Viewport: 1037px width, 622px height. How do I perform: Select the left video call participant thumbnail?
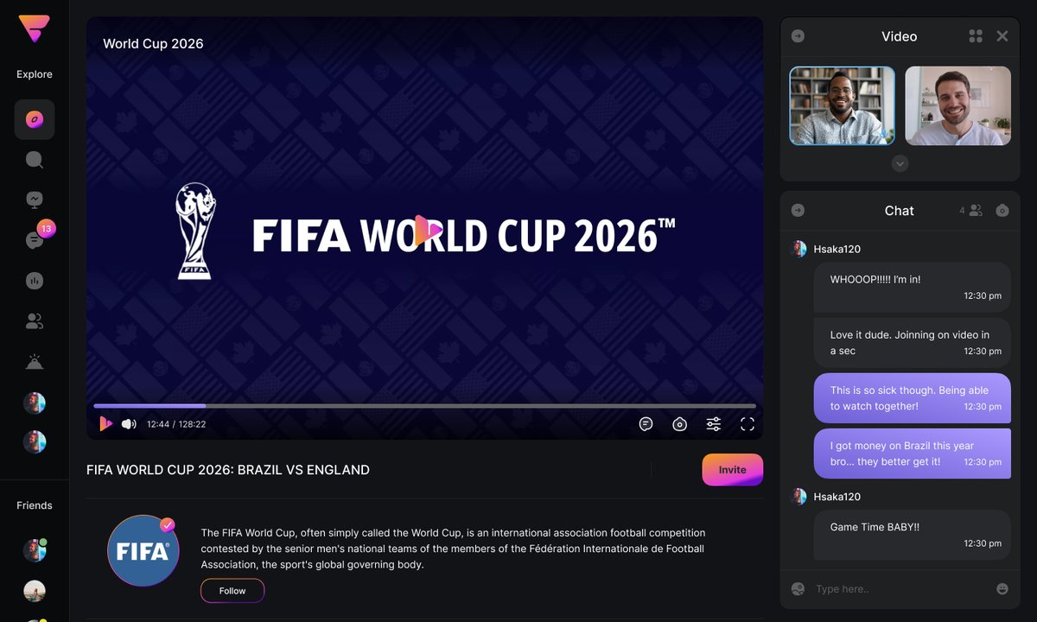click(843, 105)
